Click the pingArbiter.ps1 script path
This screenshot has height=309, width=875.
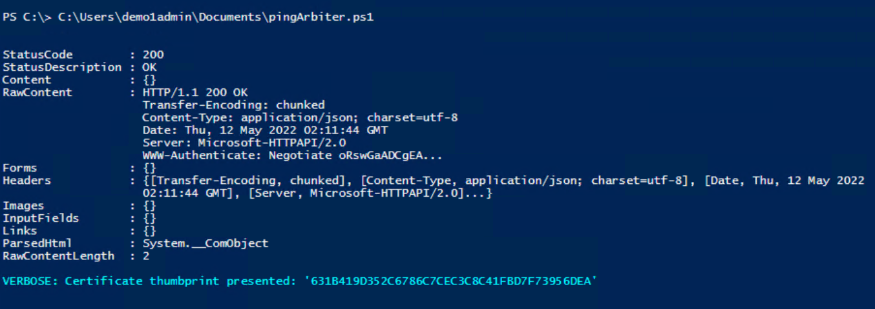point(216,17)
